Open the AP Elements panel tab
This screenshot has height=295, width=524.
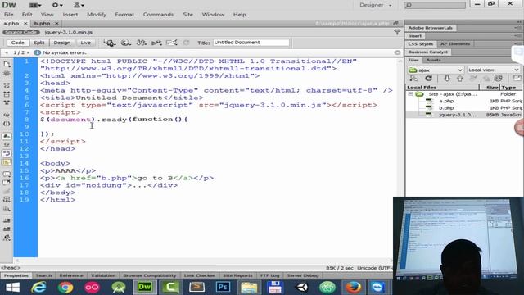pos(455,43)
